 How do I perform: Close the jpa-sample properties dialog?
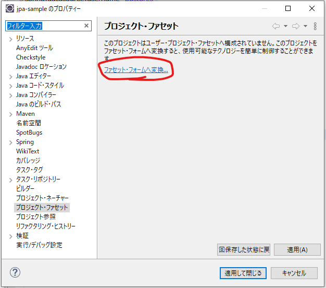click(x=312, y=8)
